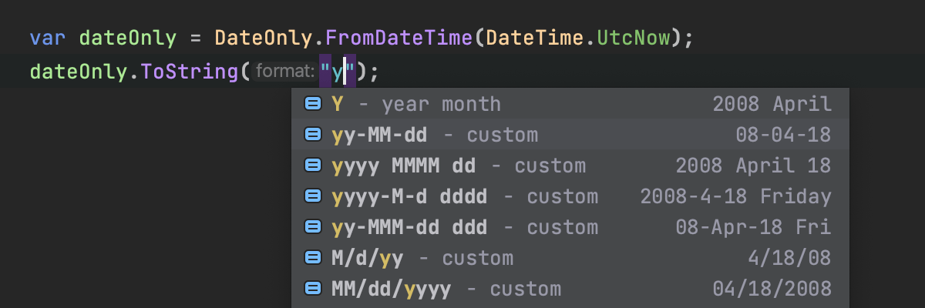
Task: Click the icon beside MM/dd/yyyy suggestion
Action: pos(313,289)
